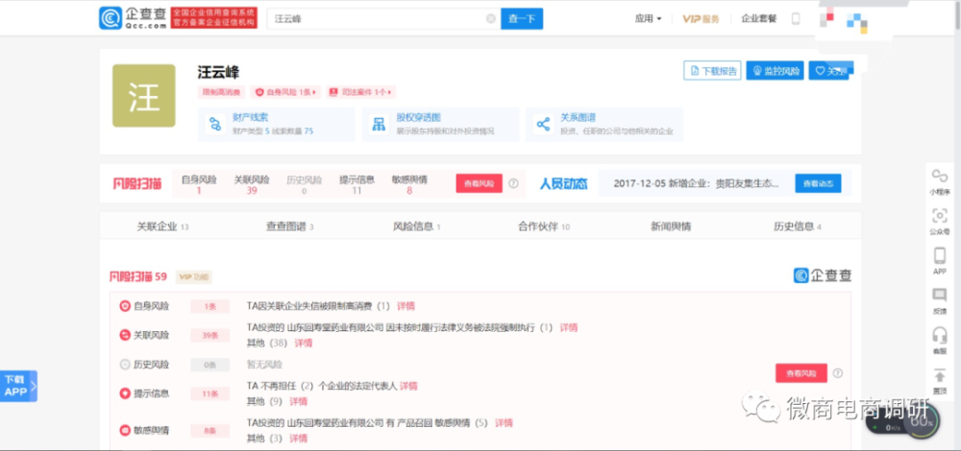Click the Qcc.com logo
Viewport: 961px width, 451px height.
[x=133, y=18]
